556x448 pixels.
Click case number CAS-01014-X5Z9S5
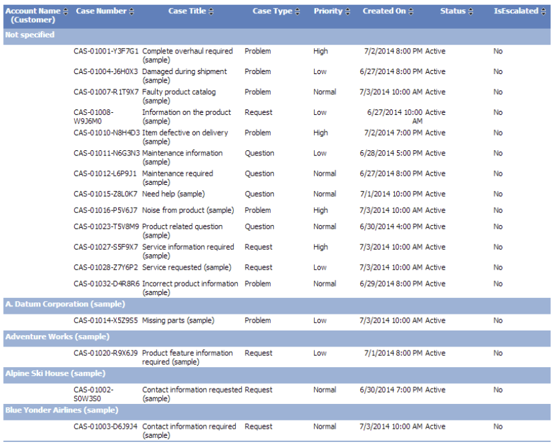[x=106, y=320]
